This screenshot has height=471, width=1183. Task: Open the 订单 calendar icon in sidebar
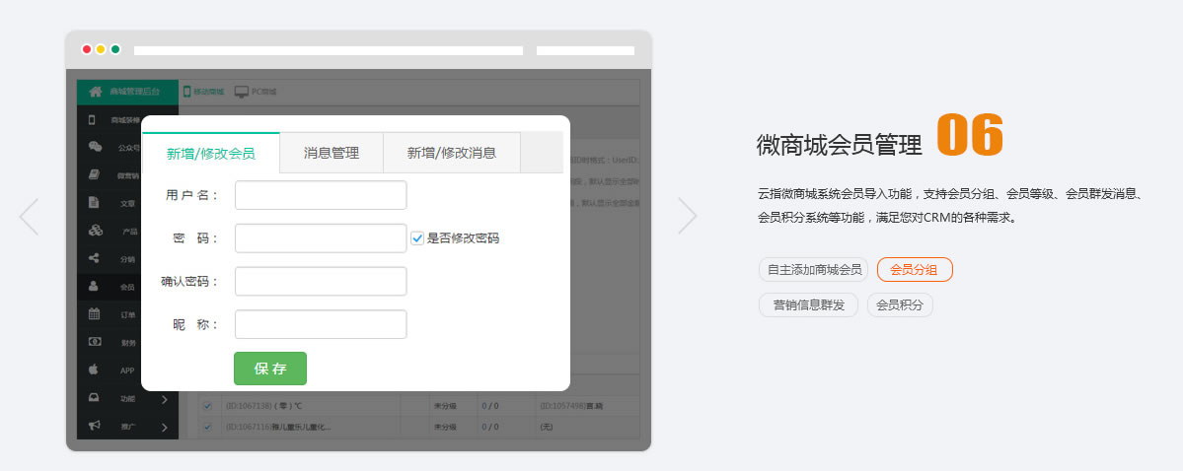95,314
